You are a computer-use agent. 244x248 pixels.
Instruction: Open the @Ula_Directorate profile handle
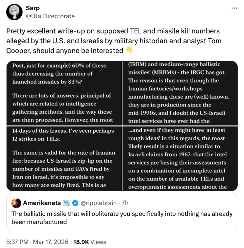(50, 16)
